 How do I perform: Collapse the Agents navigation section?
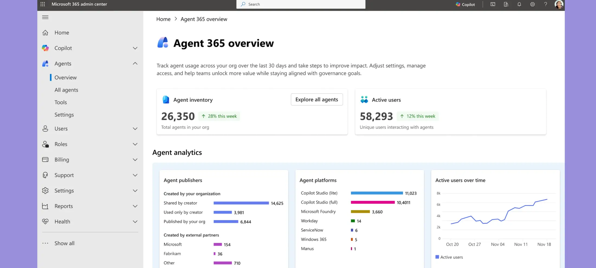coord(135,64)
